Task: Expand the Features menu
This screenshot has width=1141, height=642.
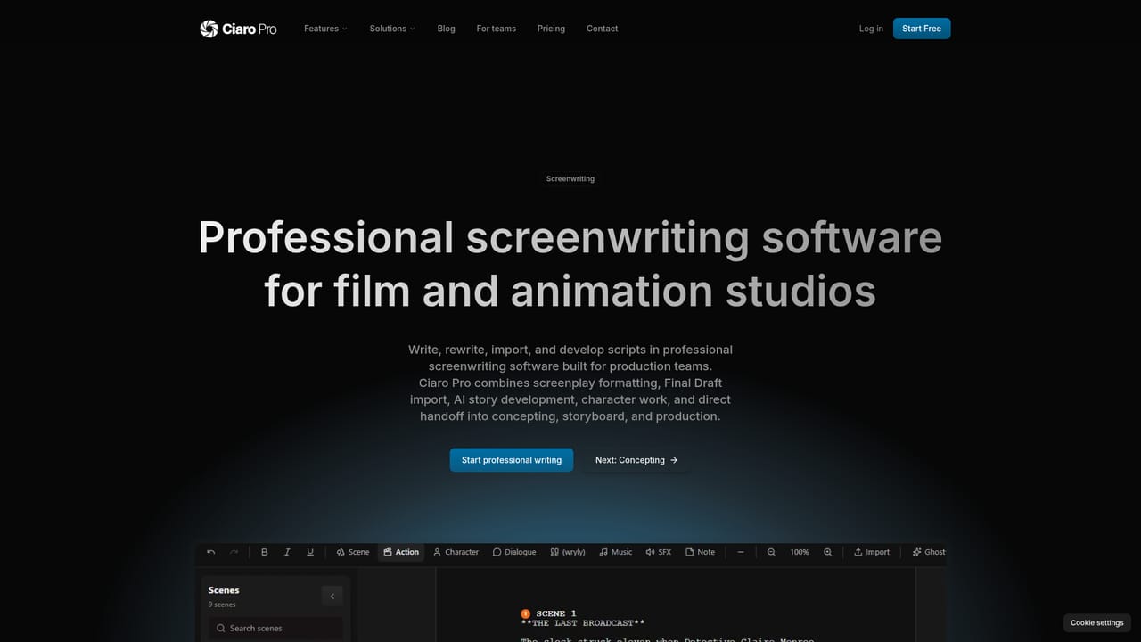Action: [325, 29]
